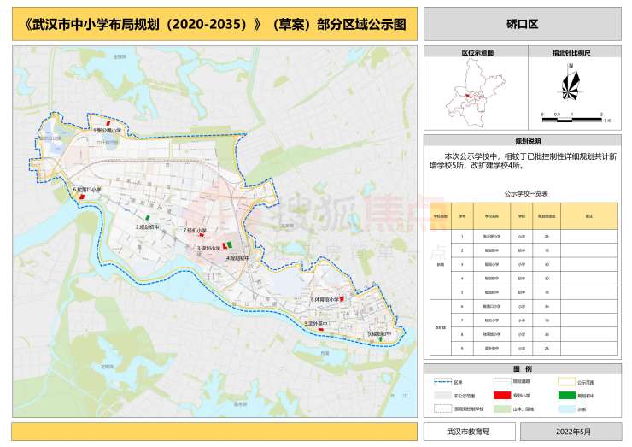Click the 硚口区 district header
The image size is (632, 447).
(x=523, y=24)
